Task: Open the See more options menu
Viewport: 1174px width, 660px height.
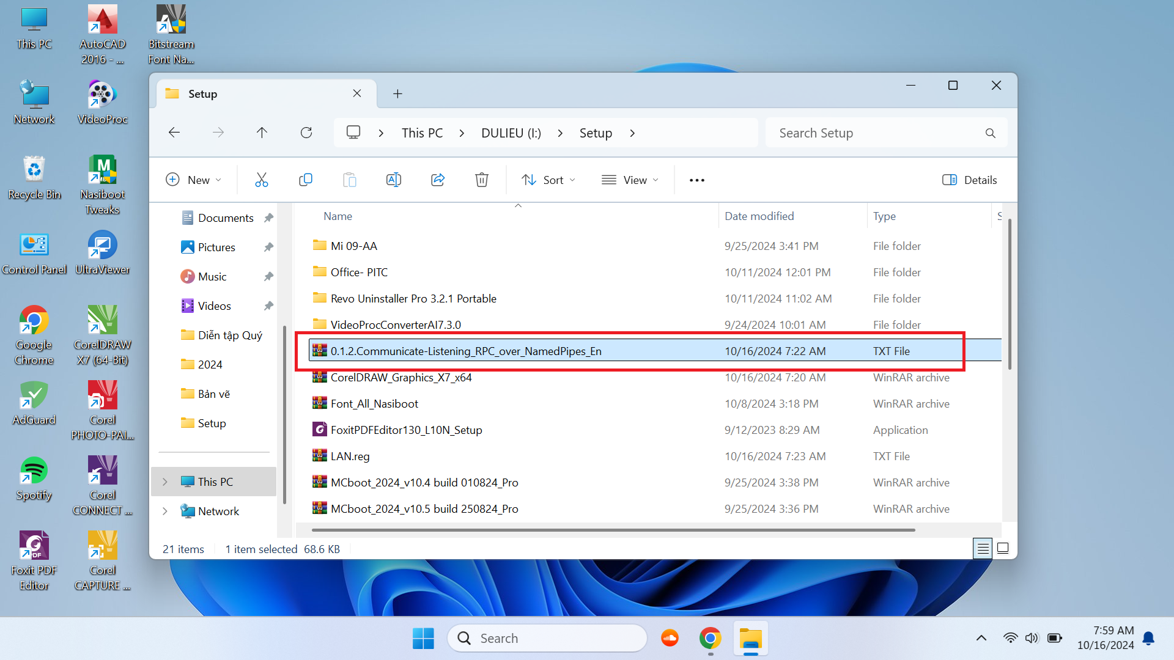Action: (697, 180)
